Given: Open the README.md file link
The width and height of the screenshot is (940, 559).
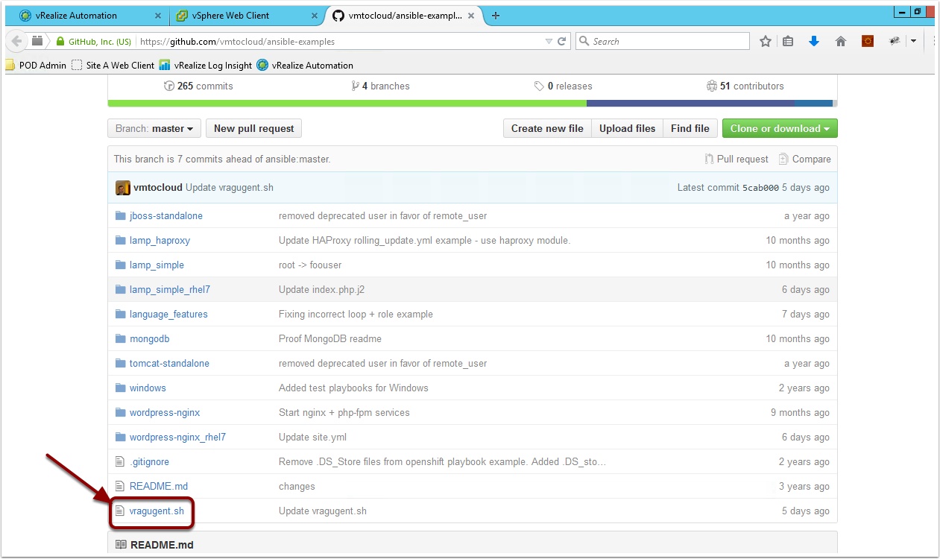Looking at the screenshot, I should pos(159,487).
